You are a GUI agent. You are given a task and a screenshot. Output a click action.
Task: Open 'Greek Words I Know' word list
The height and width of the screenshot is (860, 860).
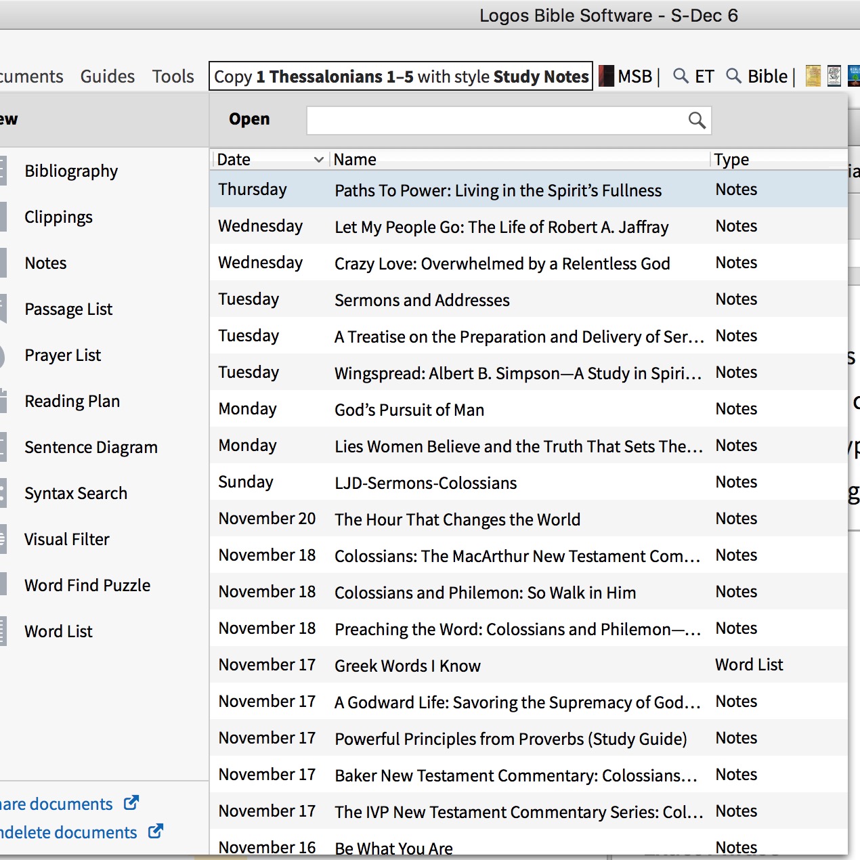[528, 665]
